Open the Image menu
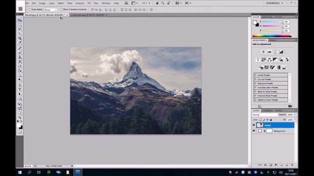The image size is (314, 176). point(42,3)
